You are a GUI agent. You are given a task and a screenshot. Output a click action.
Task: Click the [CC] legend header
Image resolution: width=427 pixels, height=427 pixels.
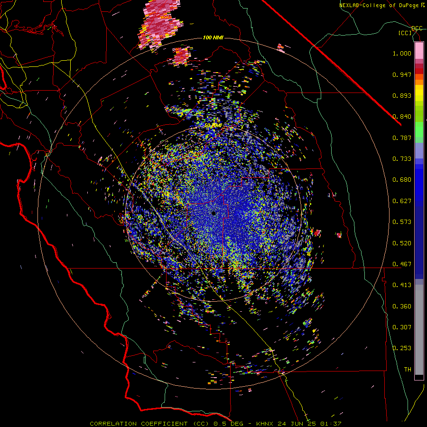pos(405,33)
